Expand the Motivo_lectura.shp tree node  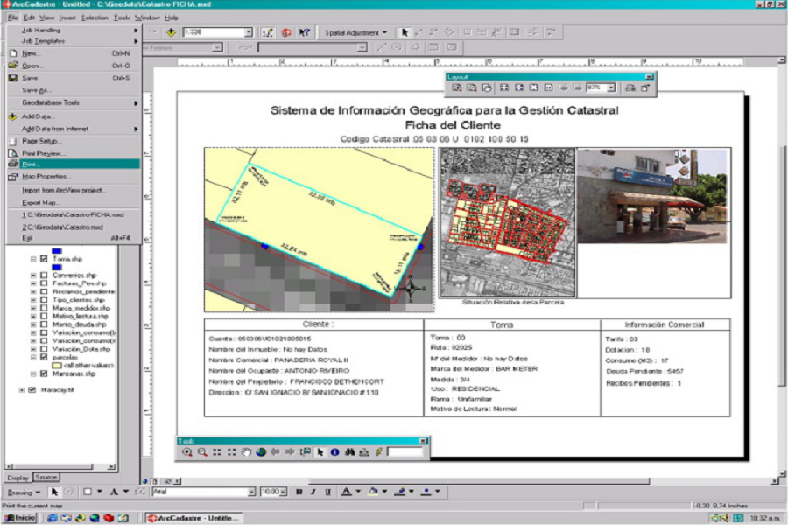click(33, 317)
